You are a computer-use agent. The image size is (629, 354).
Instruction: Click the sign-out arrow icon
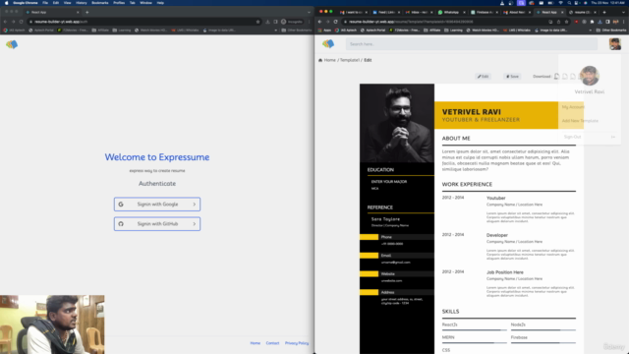tap(613, 137)
